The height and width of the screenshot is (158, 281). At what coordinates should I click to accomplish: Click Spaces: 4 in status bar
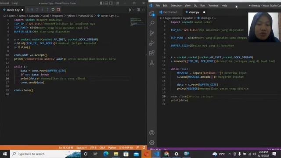click(x=81, y=147)
